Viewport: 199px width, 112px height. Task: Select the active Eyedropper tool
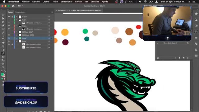point(3,54)
